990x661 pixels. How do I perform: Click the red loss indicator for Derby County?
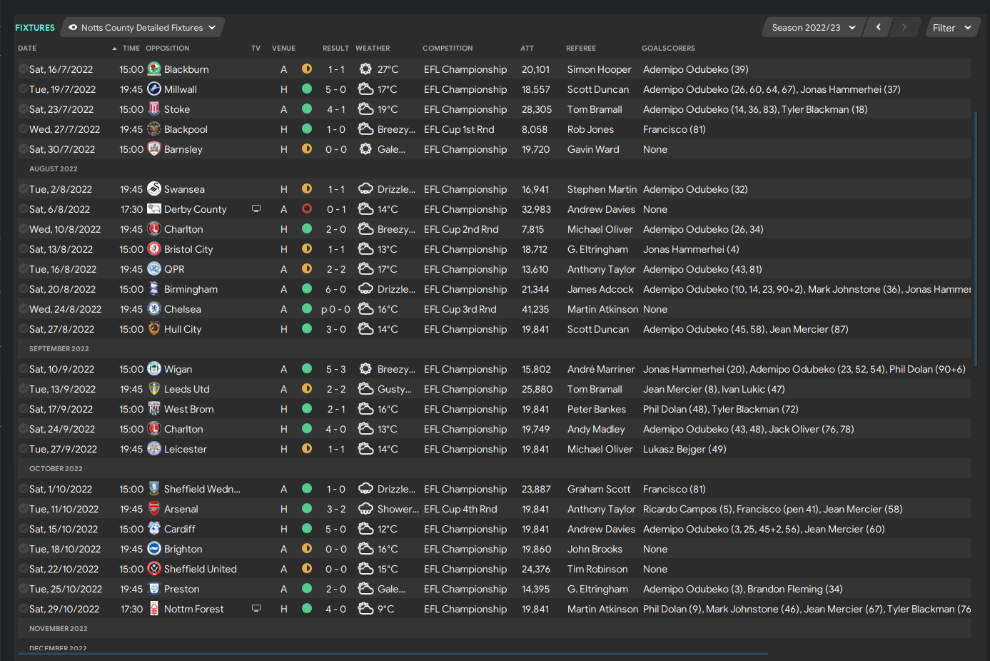tap(307, 209)
